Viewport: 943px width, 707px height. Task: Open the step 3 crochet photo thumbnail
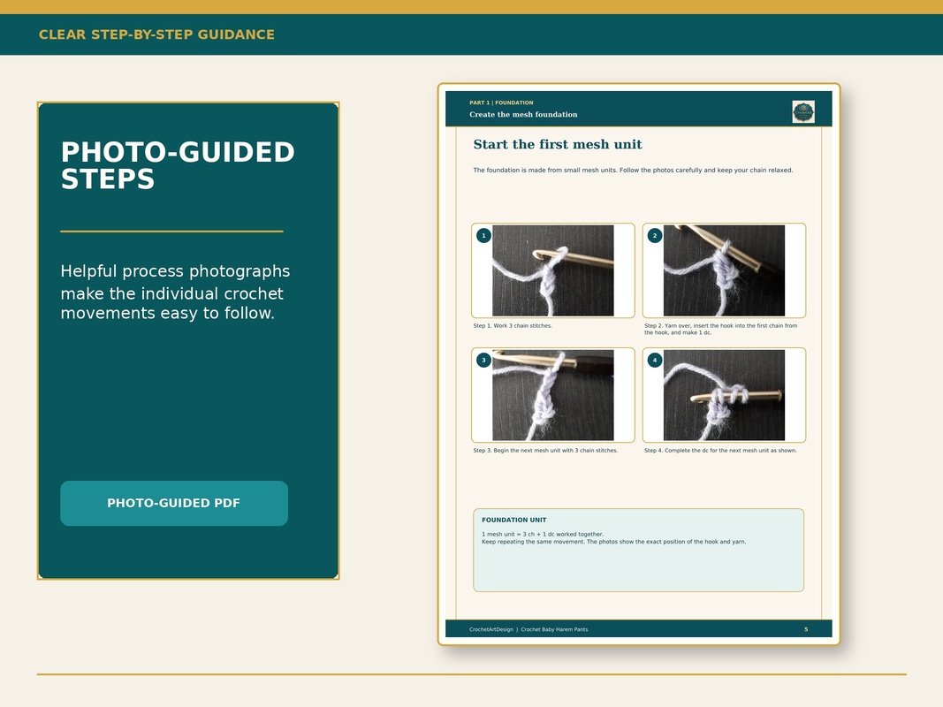pyautogui.click(x=552, y=395)
